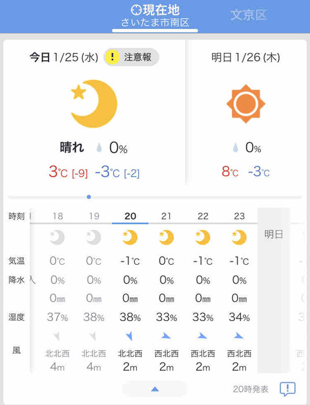The image size is (310, 405).
Task: Tap the wind arrow under hour 20
Action: (x=129, y=336)
